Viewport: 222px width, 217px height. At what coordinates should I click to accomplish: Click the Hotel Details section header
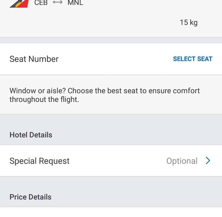[x=31, y=135]
